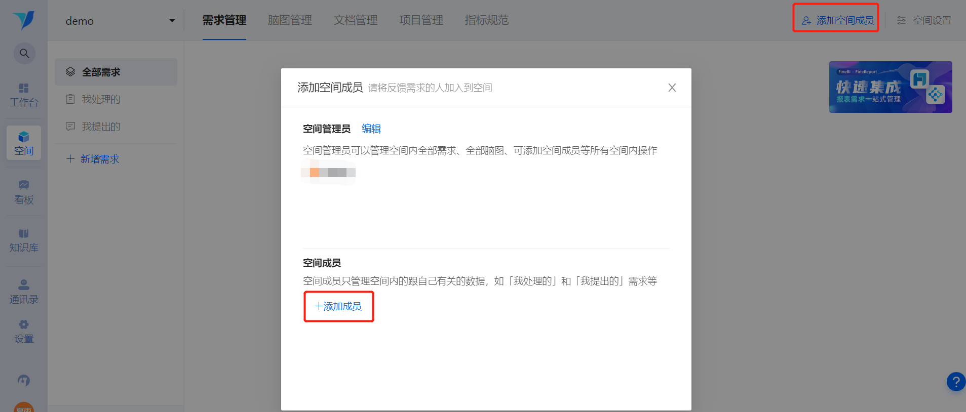This screenshot has width=966, height=412.
Task: Click the 快速集成 banner thumbnail
Action: [891, 87]
